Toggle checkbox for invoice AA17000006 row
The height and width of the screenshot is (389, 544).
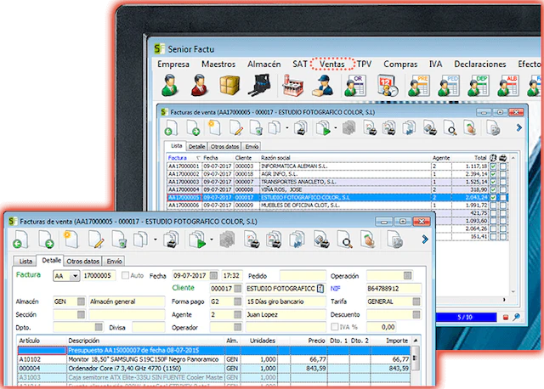point(493,206)
